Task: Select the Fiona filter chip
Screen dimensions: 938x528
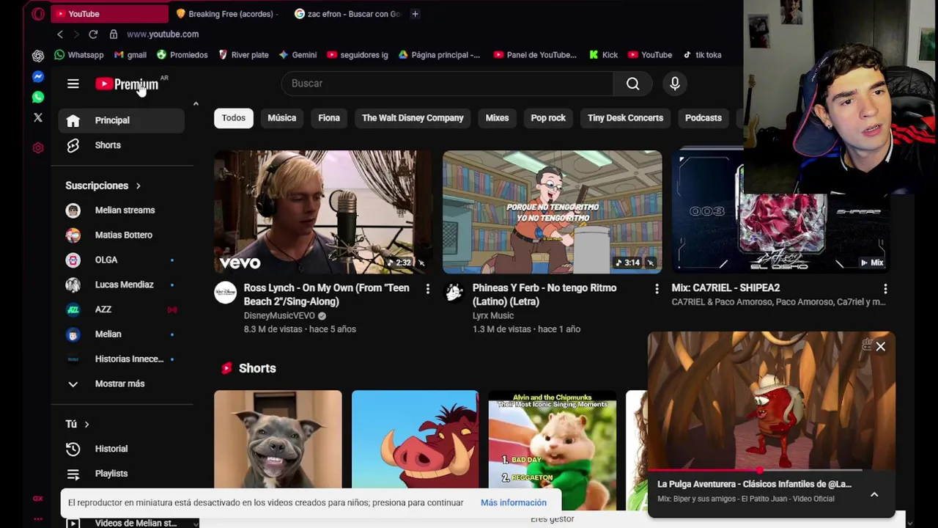Action: tap(329, 118)
